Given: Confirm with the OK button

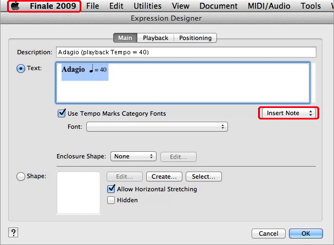Looking at the screenshot, I should tap(305, 233).
